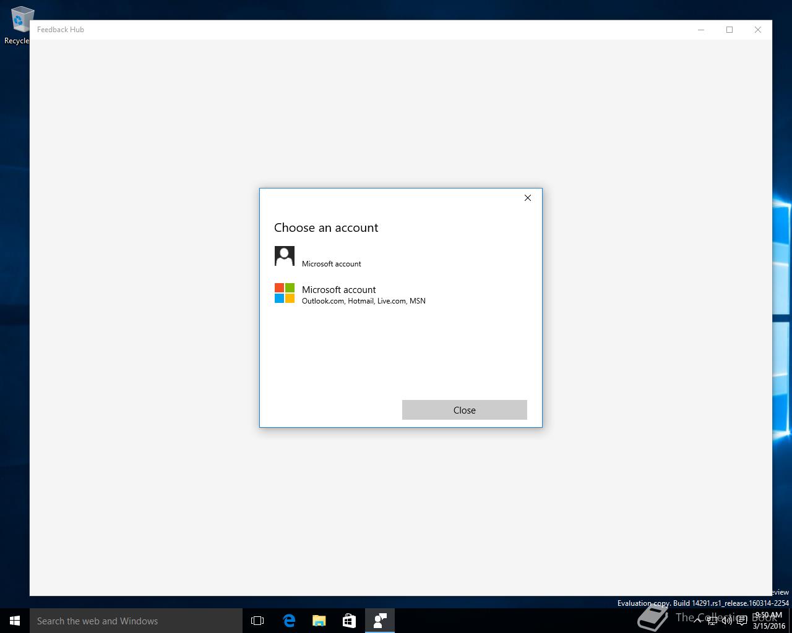Open Task View on the taskbar
Image resolution: width=792 pixels, height=633 pixels.
click(257, 621)
